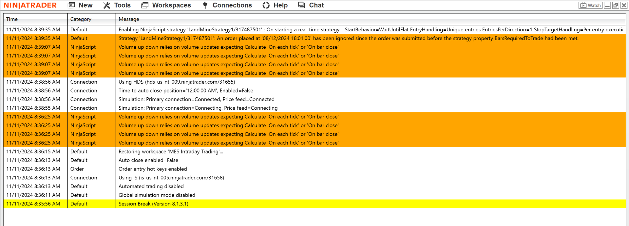The height and width of the screenshot is (226, 629).
Task: Sort log by Category column header
Action: [x=91, y=19]
